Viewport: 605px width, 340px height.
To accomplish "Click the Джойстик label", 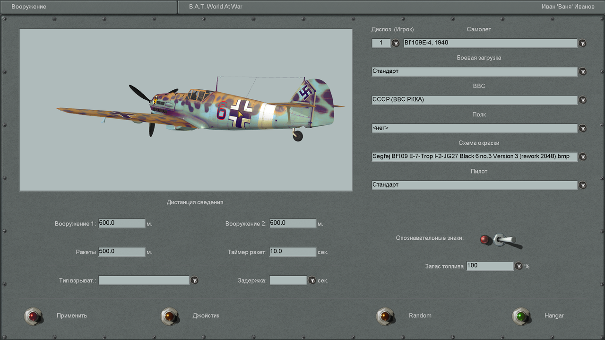I will 206,315.
